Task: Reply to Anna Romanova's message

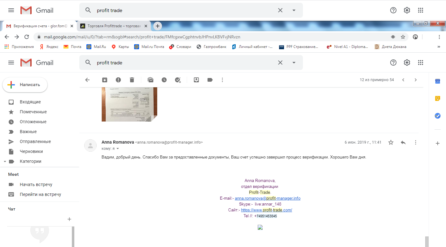Action: [403, 142]
